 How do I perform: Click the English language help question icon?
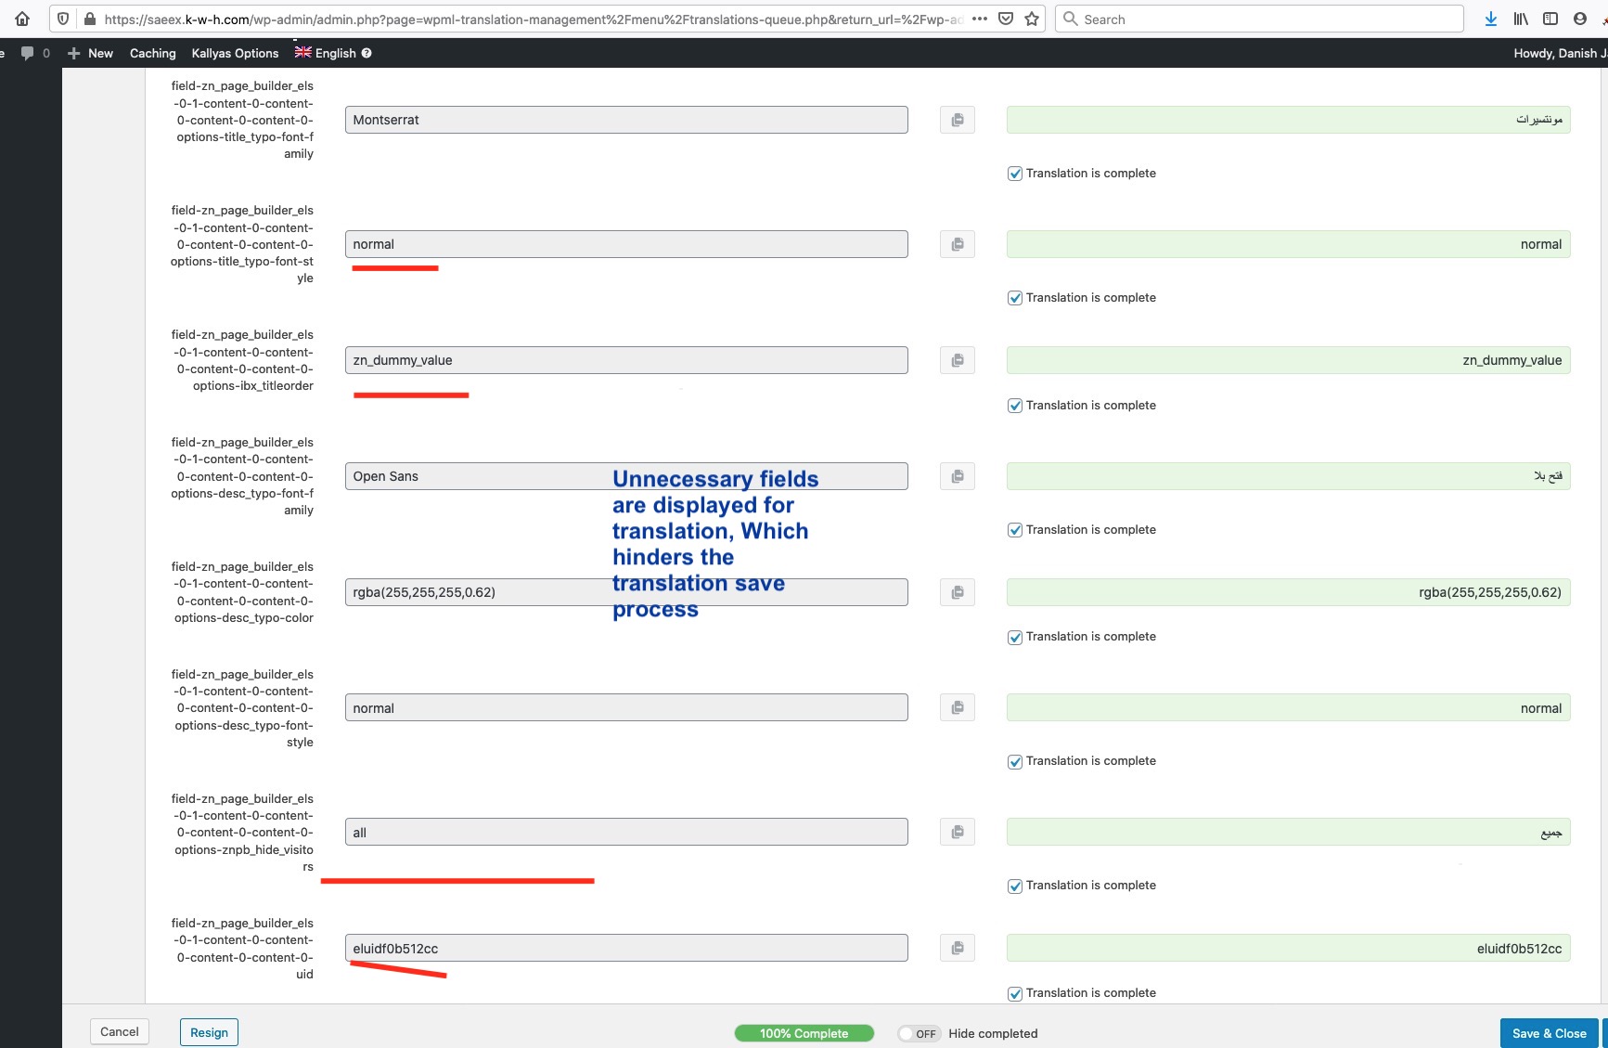pyautogui.click(x=367, y=53)
